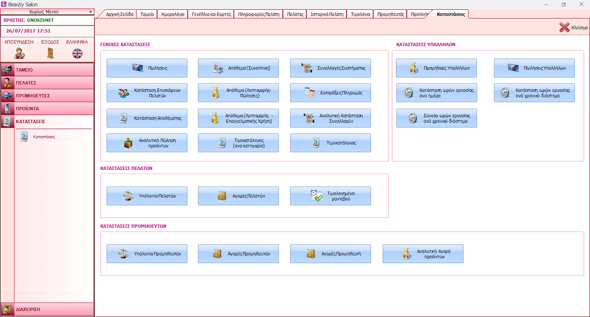The height and width of the screenshot is (317, 590).
Task: Open the Καταστάσεις item icon in sidebar
Action: [24, 137]
